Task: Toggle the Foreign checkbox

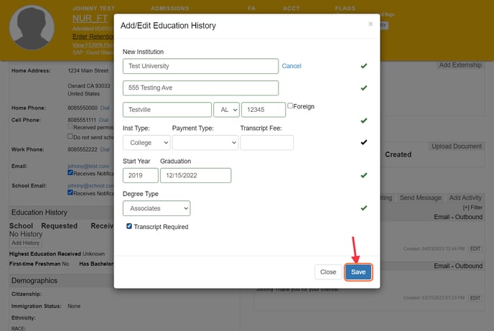Action: (289, 106)
